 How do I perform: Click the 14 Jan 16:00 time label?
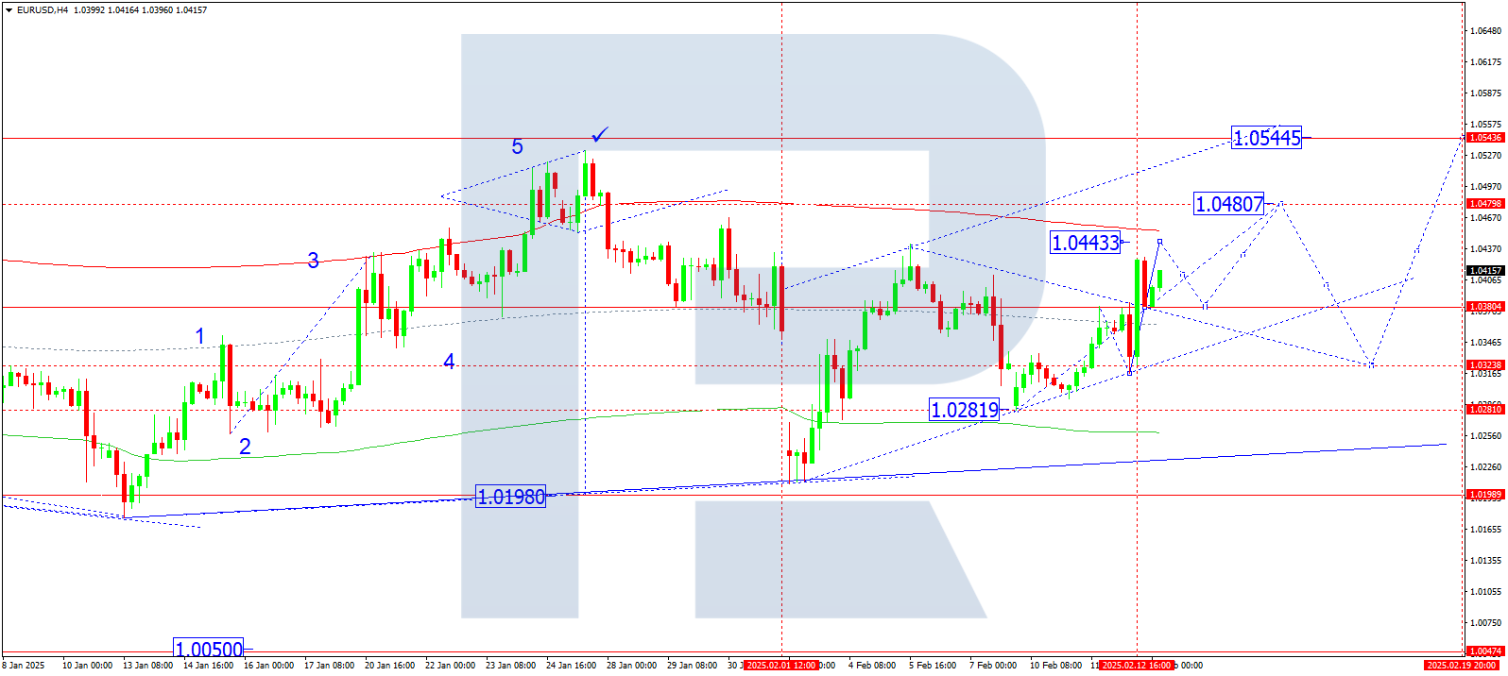coord(208,666)
